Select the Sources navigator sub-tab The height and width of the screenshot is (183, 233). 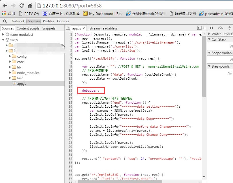[x=8, y=28]
